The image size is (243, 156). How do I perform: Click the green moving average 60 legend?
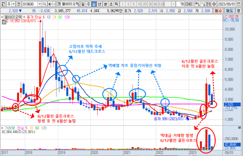tap(60, 17)
